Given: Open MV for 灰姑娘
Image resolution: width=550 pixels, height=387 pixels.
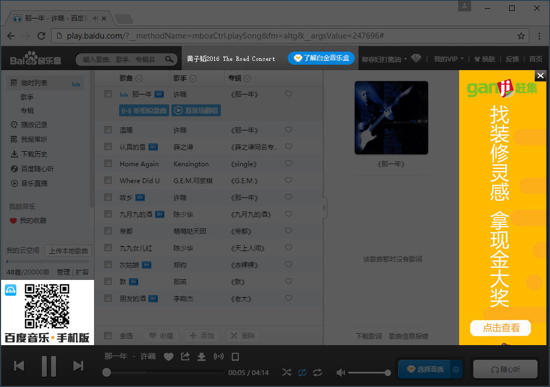Looking at the screenshot, I should (x=147, y=265).
